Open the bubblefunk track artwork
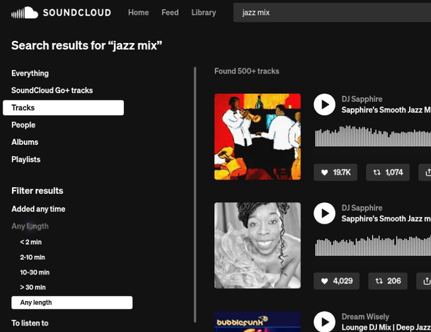Screen dimensions: 431x332 pos(257,321)
